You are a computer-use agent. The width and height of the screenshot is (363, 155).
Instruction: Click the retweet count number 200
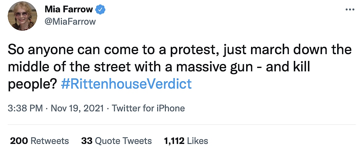19,141
